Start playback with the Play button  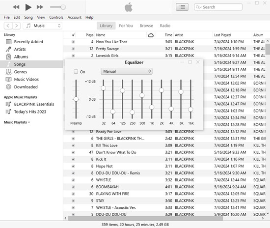28,7
